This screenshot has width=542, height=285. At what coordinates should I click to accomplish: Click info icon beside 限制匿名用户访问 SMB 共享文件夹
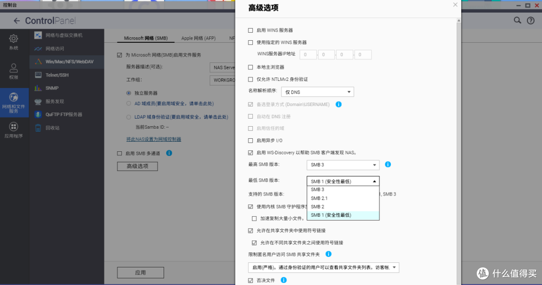[x=328, y=254]
